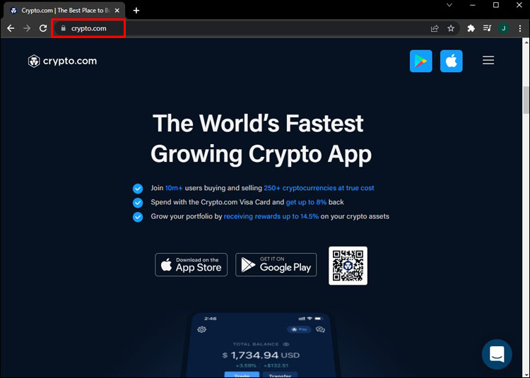Image resolution: width=530 pixels, height=378 pixels.
Task: Click the blue Apple header icon
Action: 452,61
